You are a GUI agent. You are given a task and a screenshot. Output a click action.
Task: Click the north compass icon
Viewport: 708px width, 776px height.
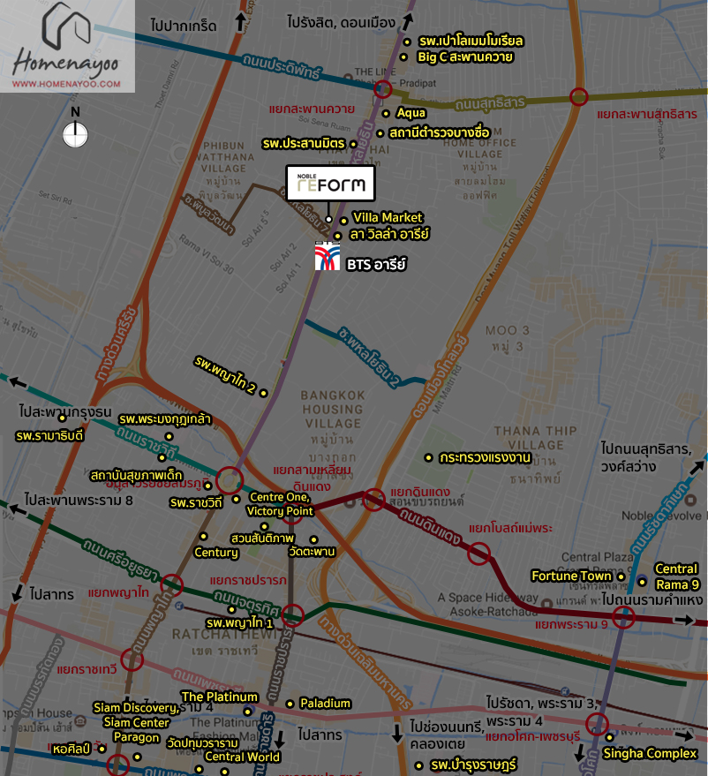pyautogui.click(x=75, y=134)
